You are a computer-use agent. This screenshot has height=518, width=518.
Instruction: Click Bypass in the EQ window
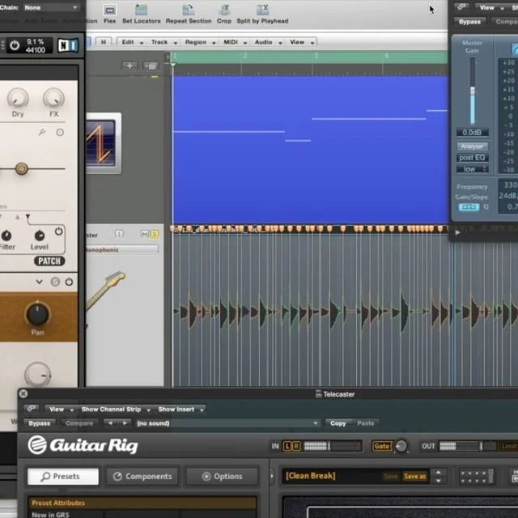[469, 22]
